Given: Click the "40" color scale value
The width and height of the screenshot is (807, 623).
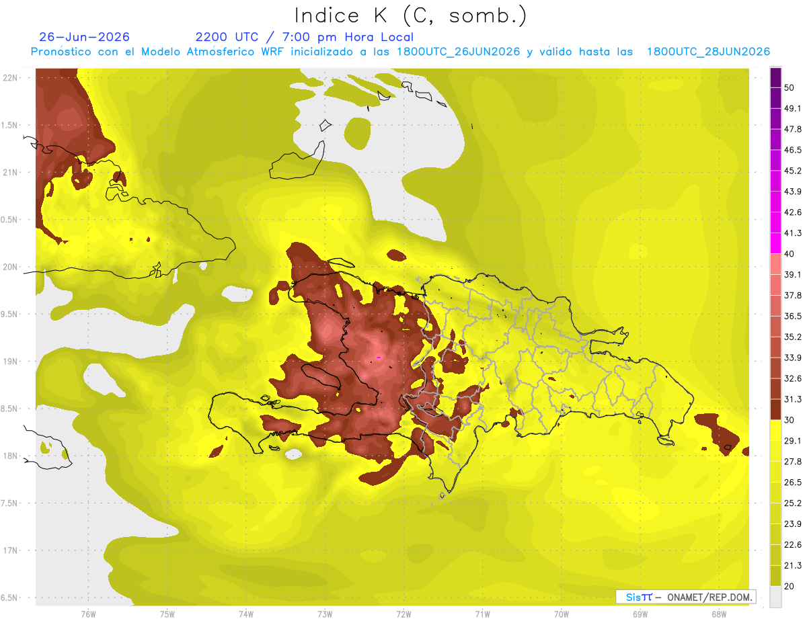Looking at the screenshot, I should tap(790, 254).
